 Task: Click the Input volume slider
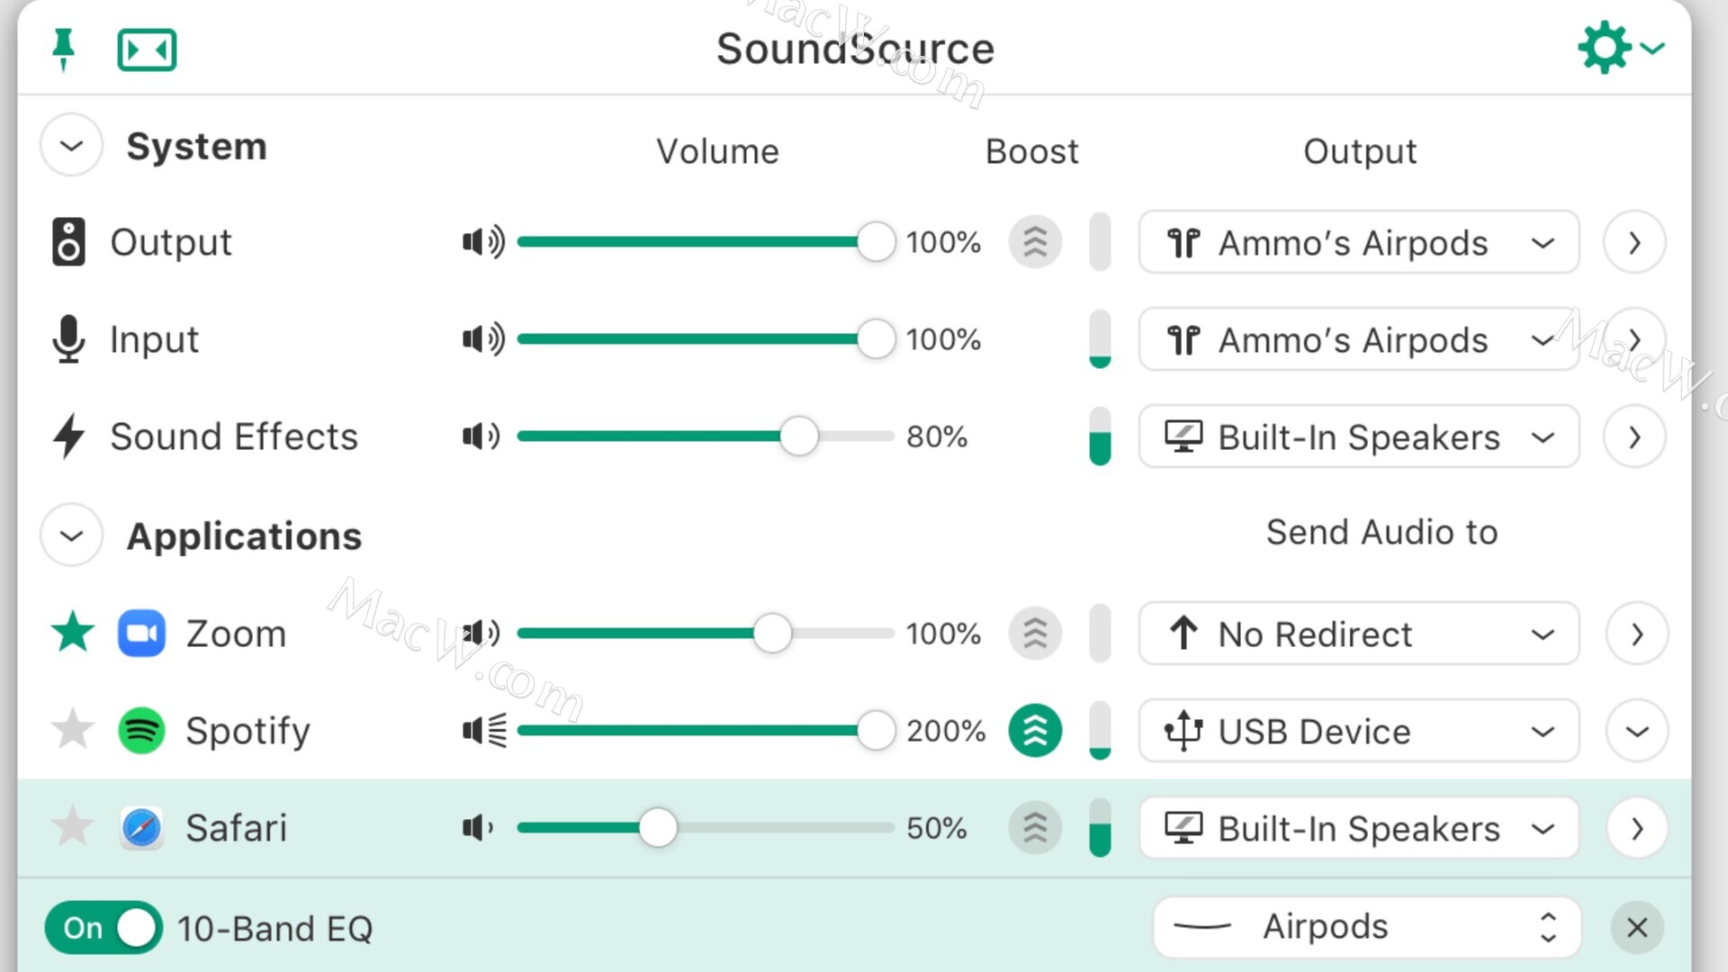pos(706,338)
